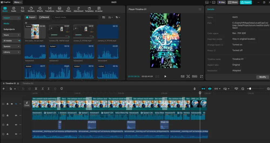The height and width of the screenshot is (143, 270).
Task: Toggle lock on the video track
Action: point(7,104)
